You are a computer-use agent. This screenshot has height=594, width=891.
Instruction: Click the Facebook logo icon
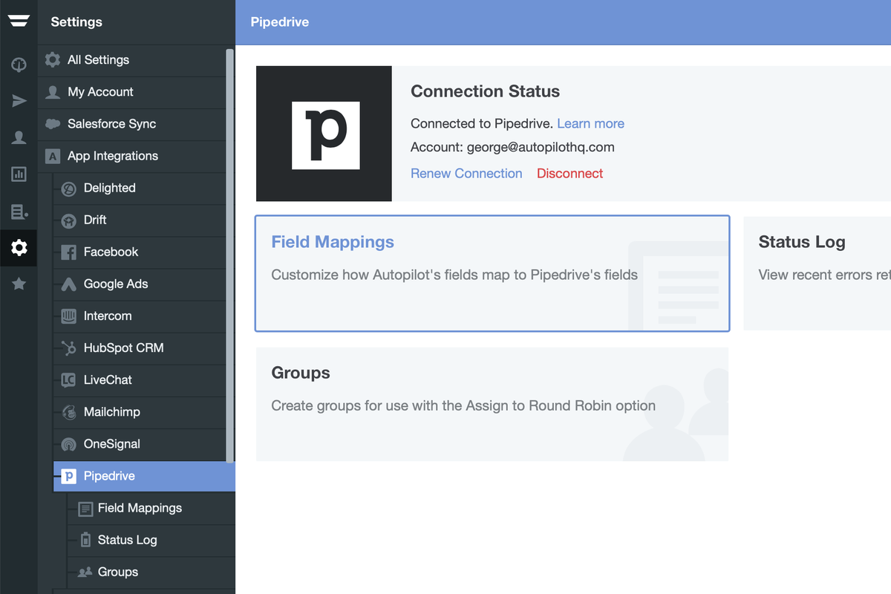(x=68, y=252)
